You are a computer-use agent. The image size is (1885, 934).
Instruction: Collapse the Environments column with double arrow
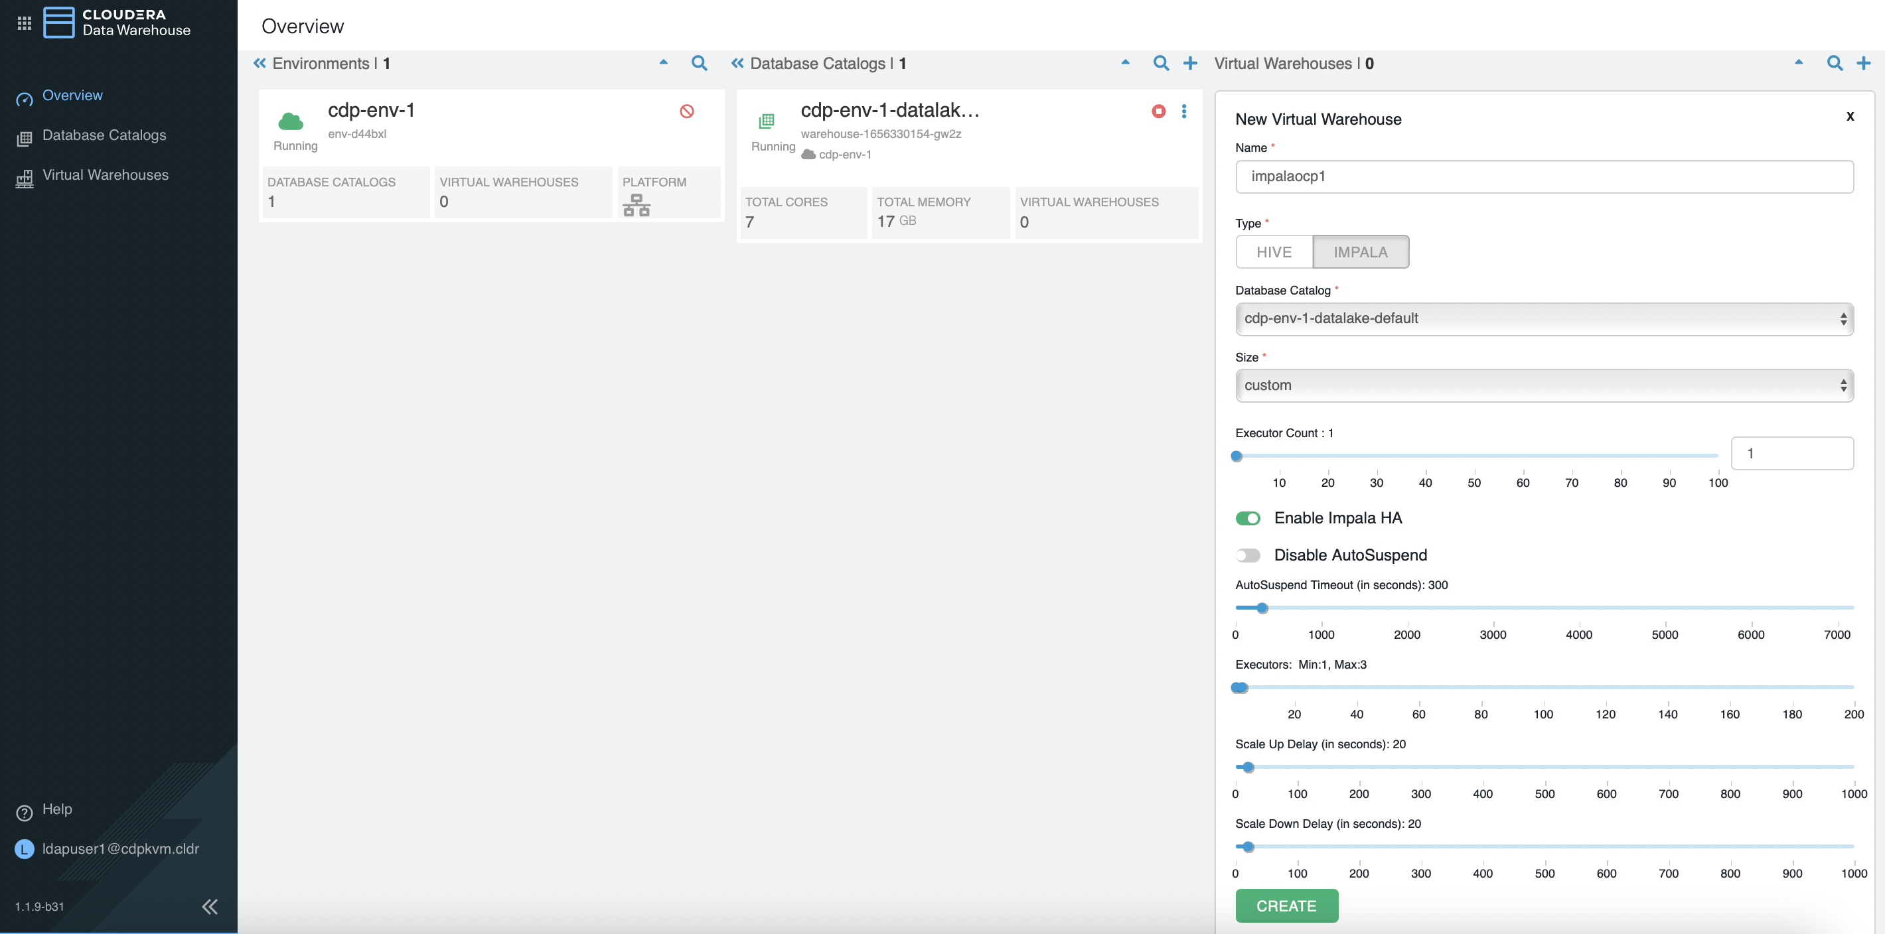coord(260,64)
